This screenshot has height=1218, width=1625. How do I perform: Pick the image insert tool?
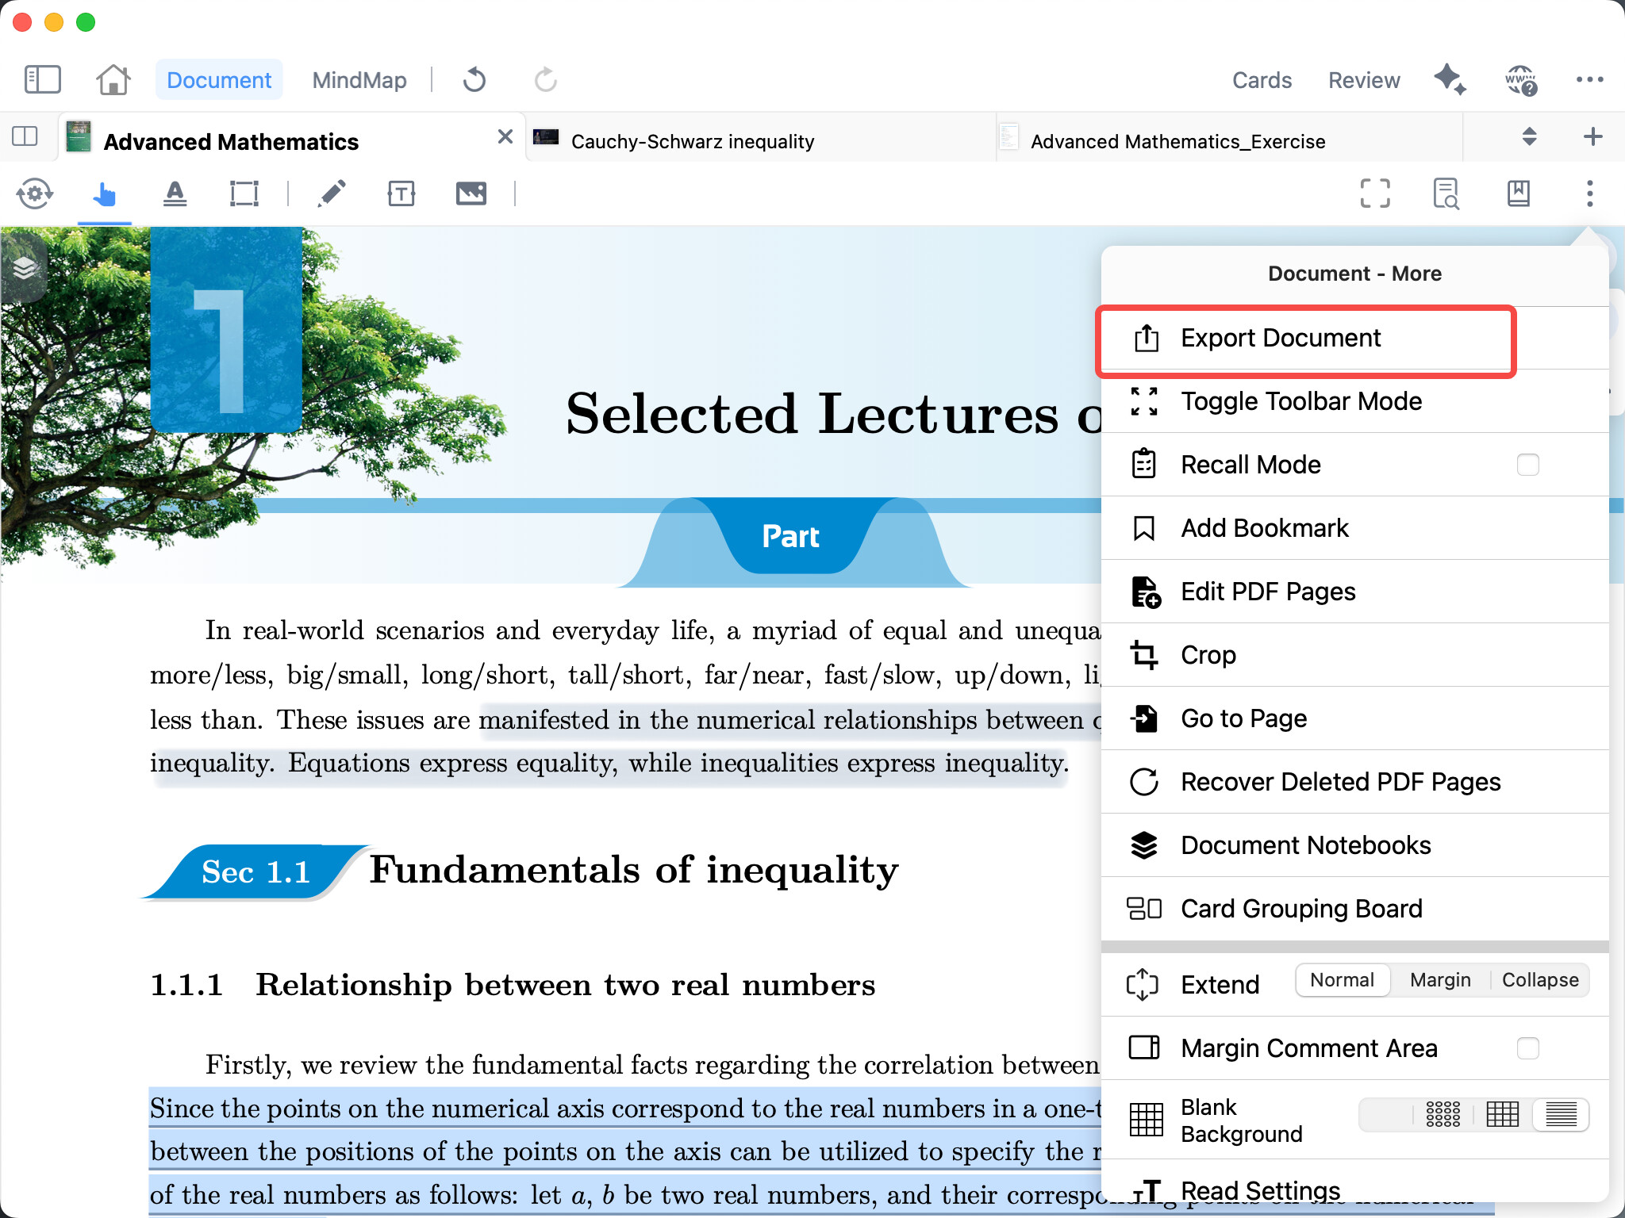[471, 193]
